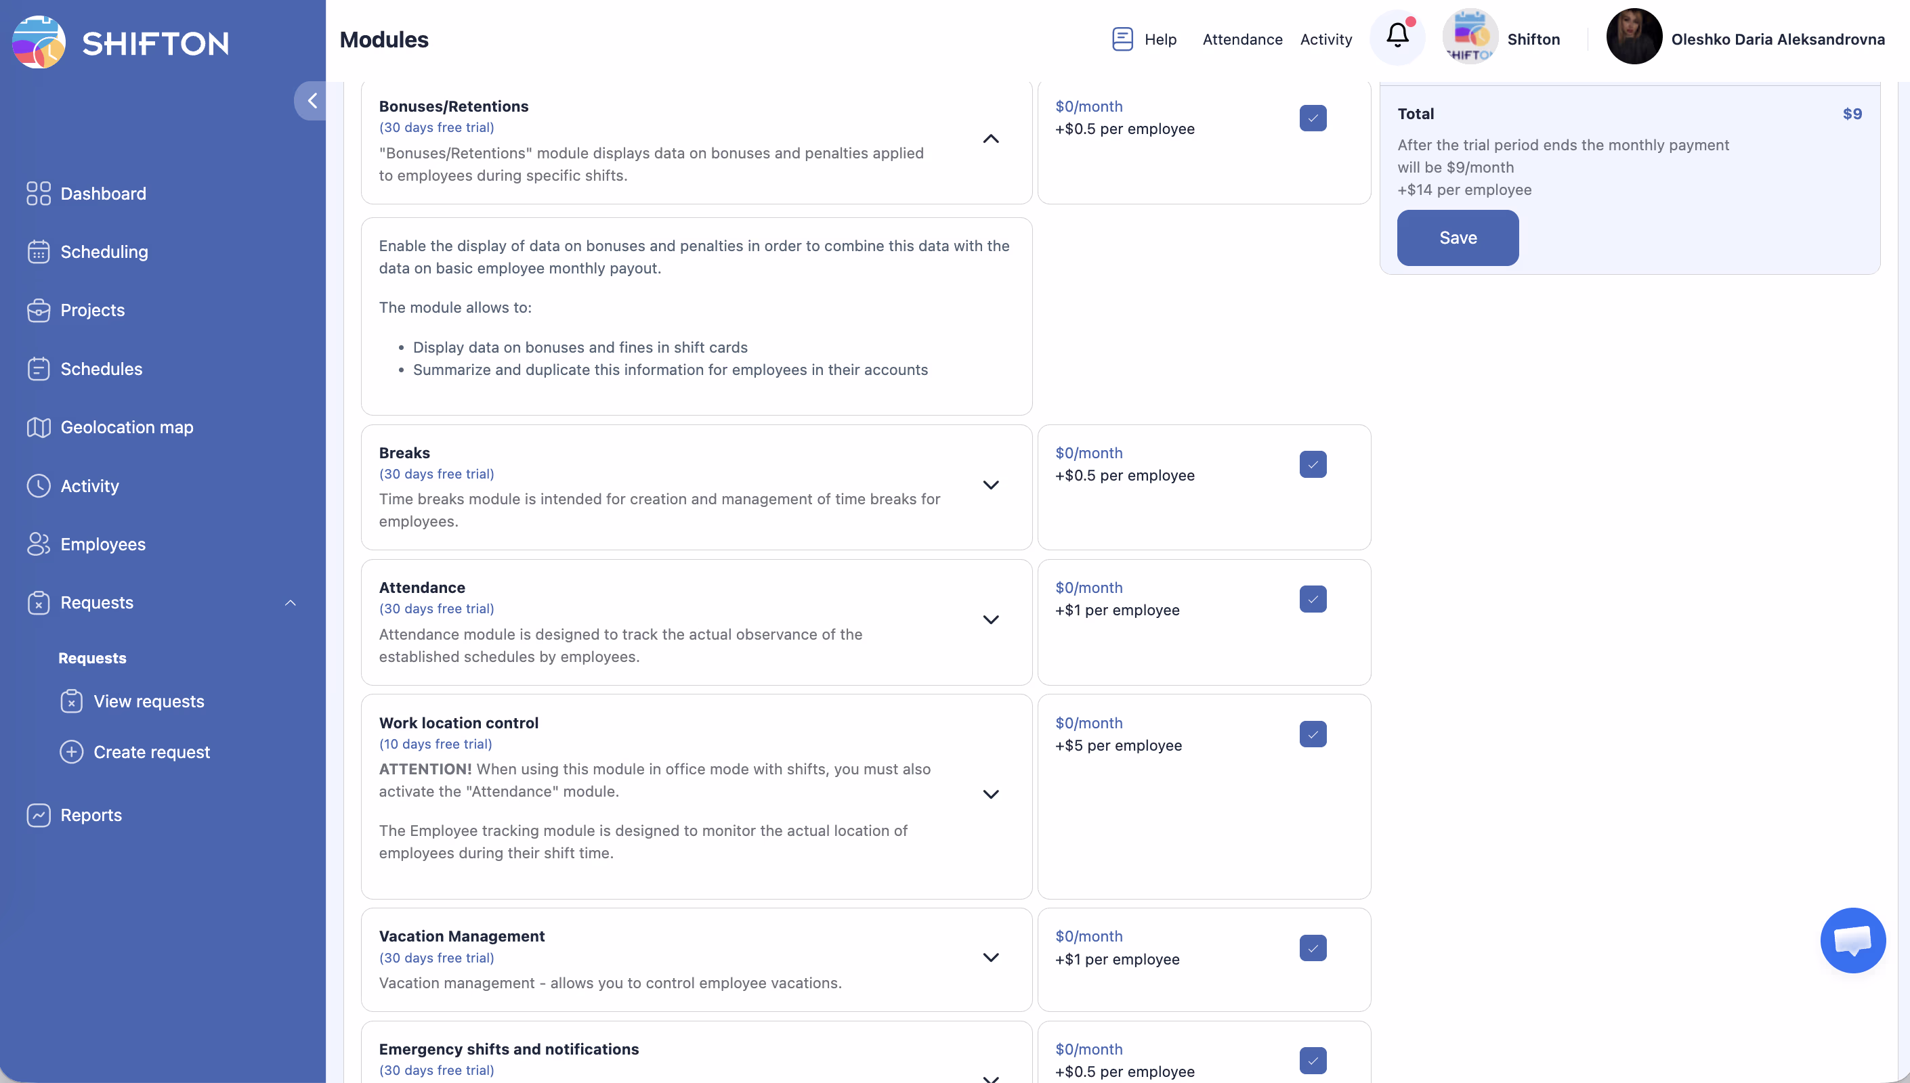1910x1083 pixels.
Task: Click the notification bell icon
Action: [1397, 37]
